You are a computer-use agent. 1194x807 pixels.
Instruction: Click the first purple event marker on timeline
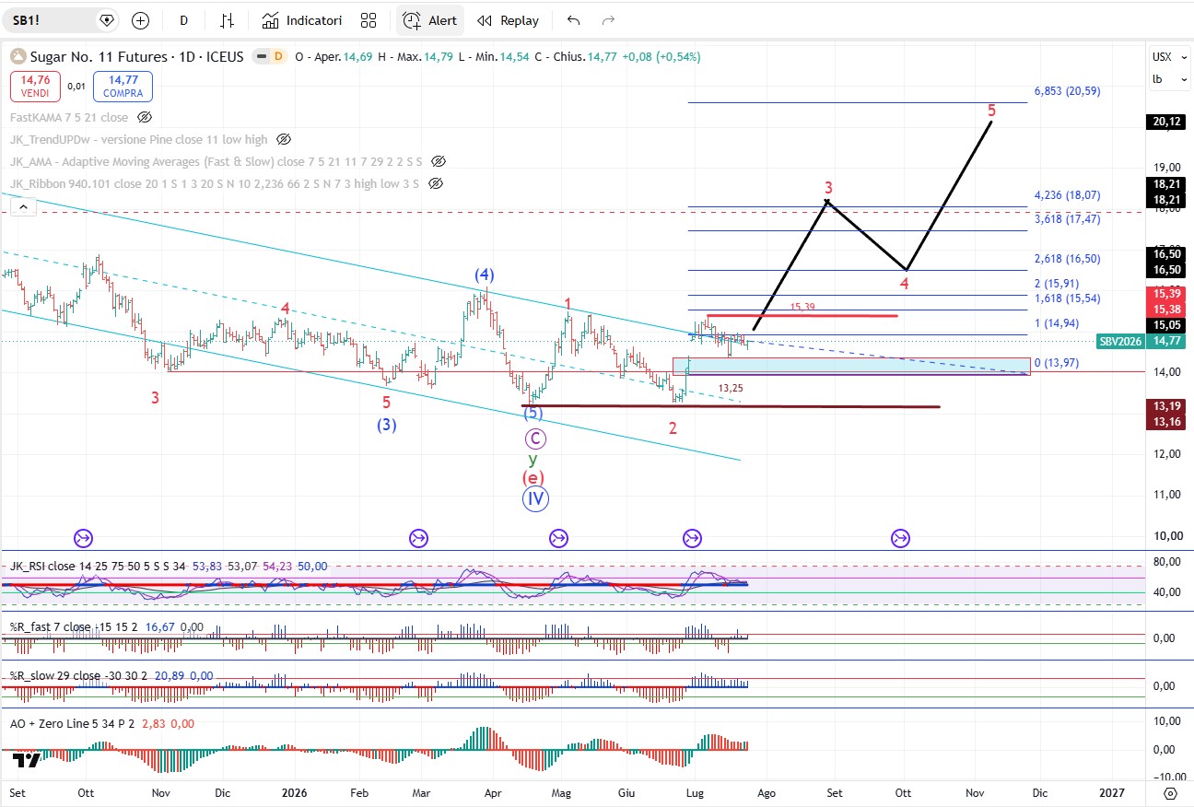tap(83, 538)
